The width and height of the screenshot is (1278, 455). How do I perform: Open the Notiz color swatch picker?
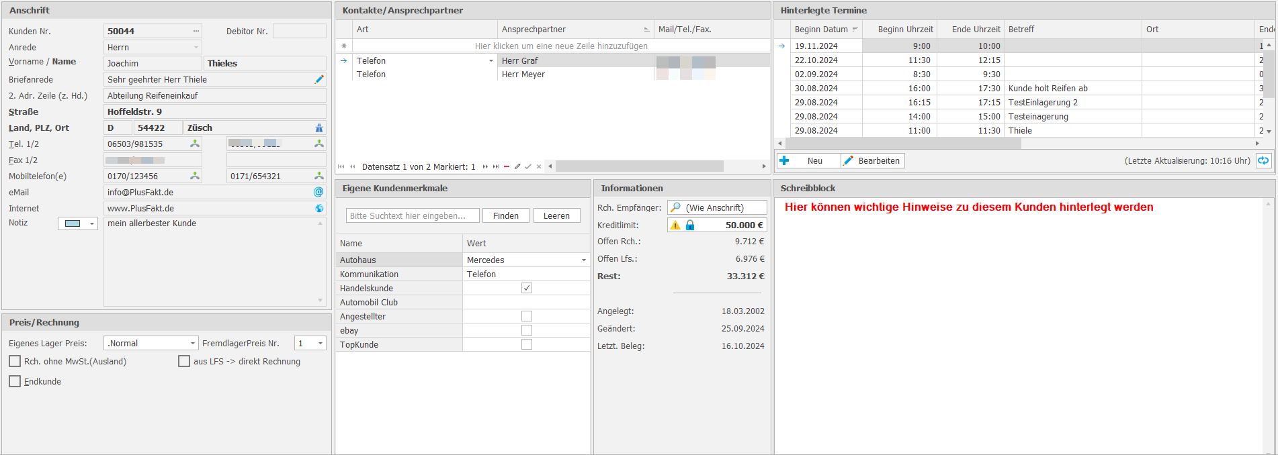click(x=78, y=223)
